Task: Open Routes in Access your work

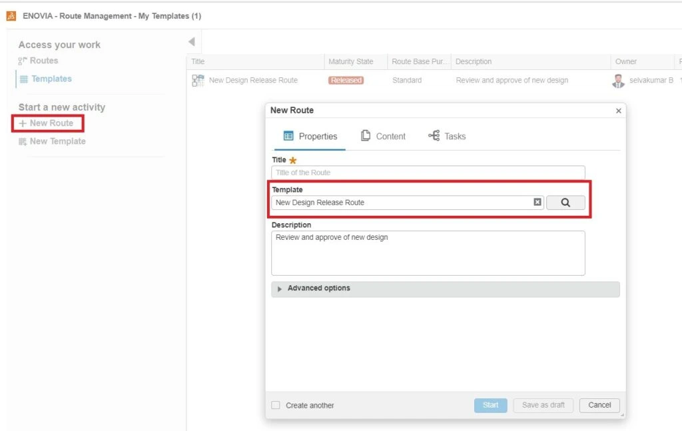Action: 38,61
